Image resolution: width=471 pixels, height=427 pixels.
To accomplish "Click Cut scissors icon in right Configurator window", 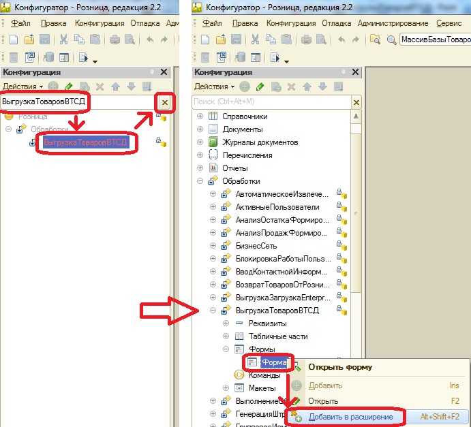I will tap(255, 39).
